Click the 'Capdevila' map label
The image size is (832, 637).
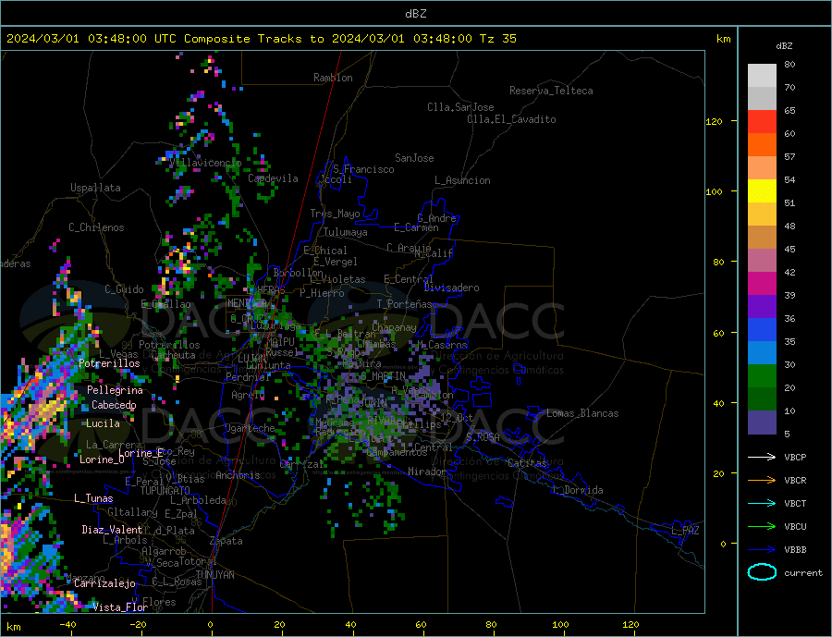coord(273,178)
